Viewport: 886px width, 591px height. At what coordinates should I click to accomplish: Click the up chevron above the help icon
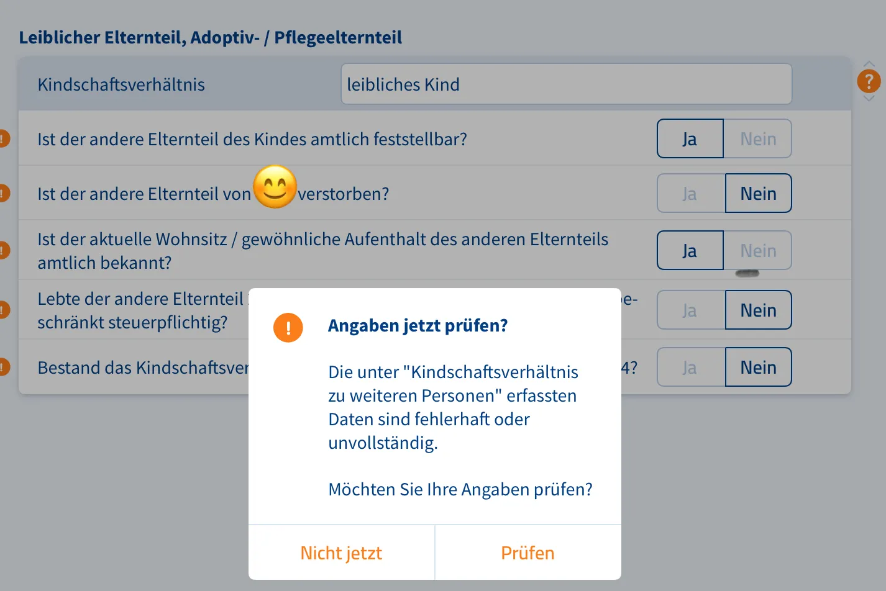(x=869, y=64)
